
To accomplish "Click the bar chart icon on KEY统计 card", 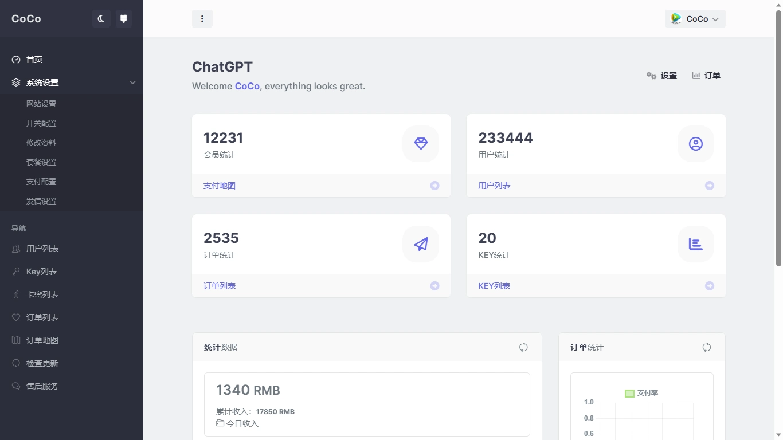I will 696,244.
